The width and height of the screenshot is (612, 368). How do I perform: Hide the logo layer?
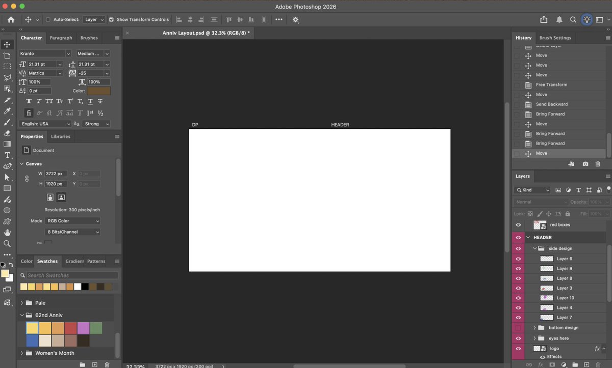(x=518, y=349)
